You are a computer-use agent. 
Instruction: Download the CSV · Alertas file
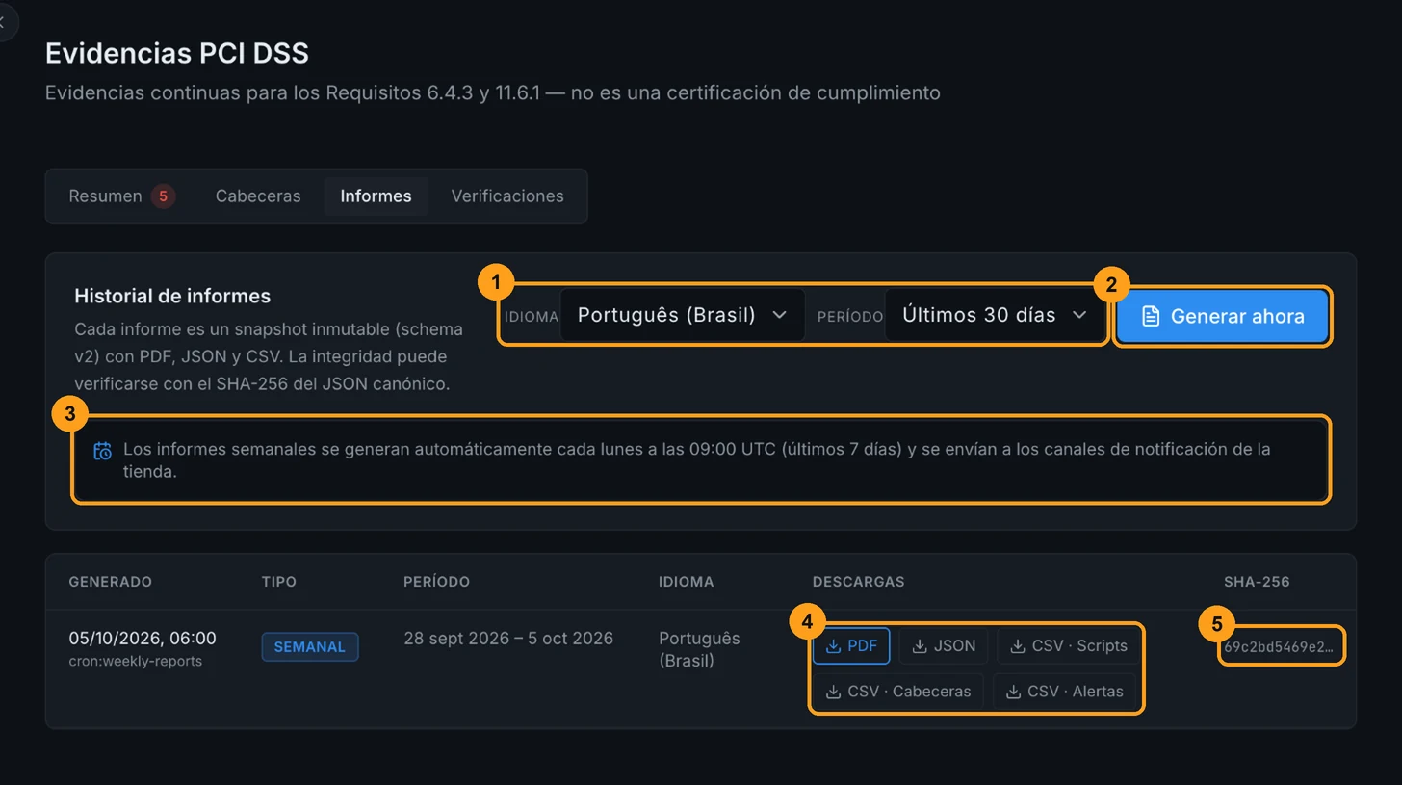[1064, 692]
